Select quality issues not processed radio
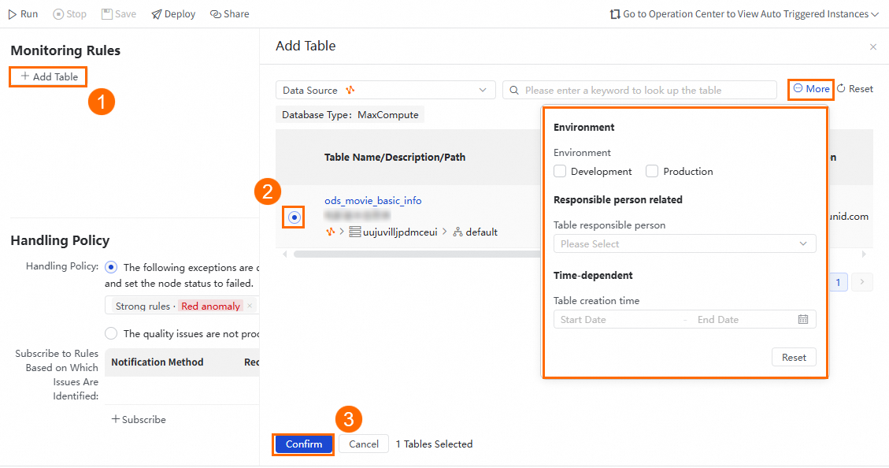The height and width of the screenshot is (468, 889). [x=111, y=333]
